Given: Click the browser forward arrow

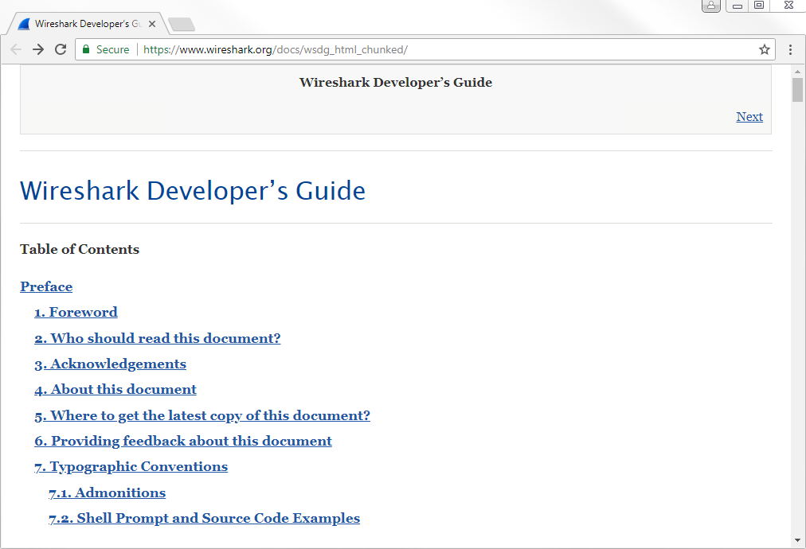Looking at the screenshot, I should tap(38, 49).
